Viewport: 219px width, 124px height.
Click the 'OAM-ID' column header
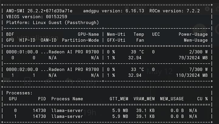49,40
